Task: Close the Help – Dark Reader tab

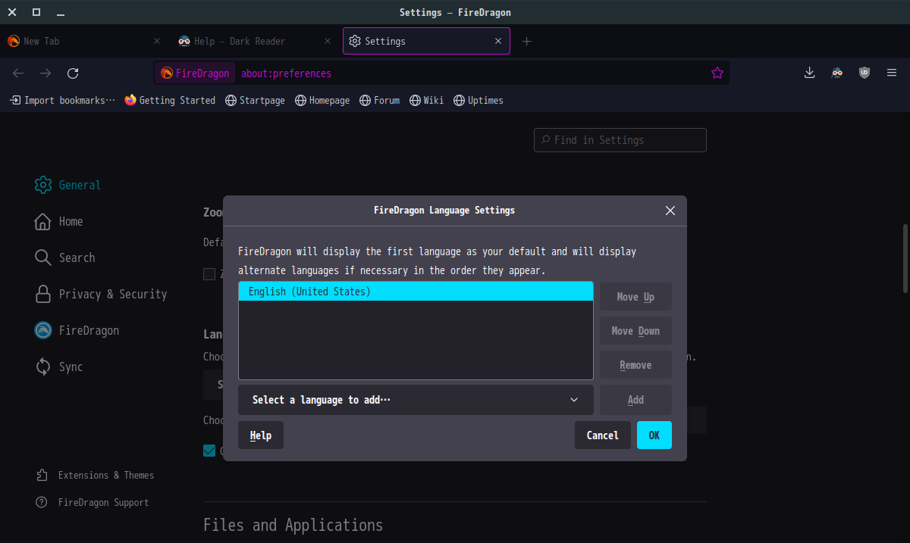Action: [328, 41]
